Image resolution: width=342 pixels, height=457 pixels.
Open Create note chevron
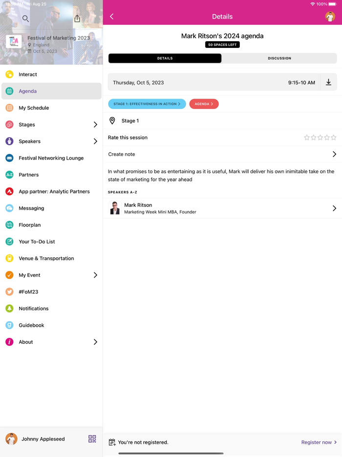335,154
